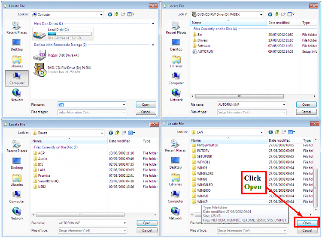The image size is (322, 238).
Task: Click Cancel button in LAN dialog
Action: pyautogui.click(x=307, y=230)
